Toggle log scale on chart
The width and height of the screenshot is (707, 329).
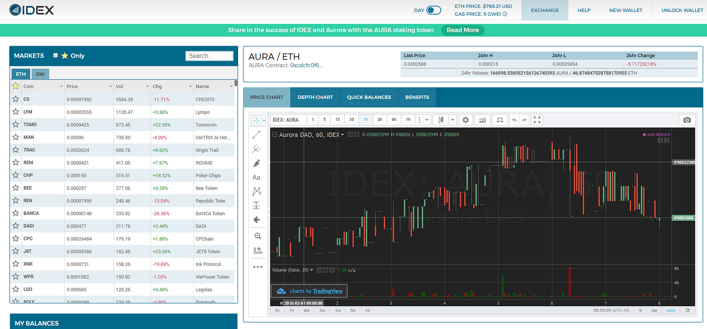(x=654, y=310)
